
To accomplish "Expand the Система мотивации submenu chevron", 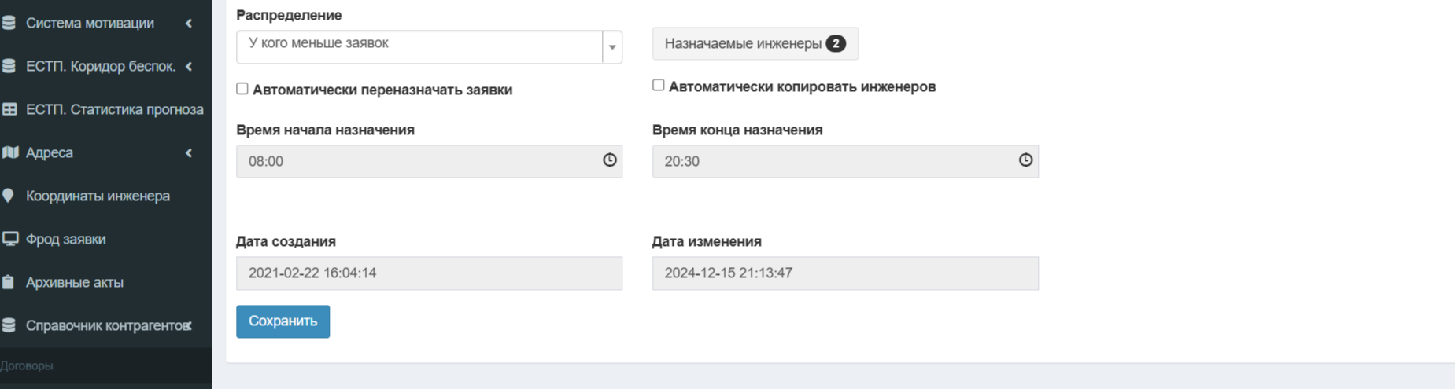I will (189, 24).
